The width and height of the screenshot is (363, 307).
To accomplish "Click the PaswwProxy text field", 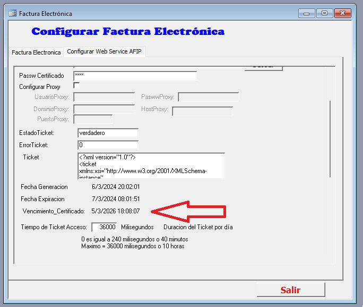I will click(x=208, y=97).
